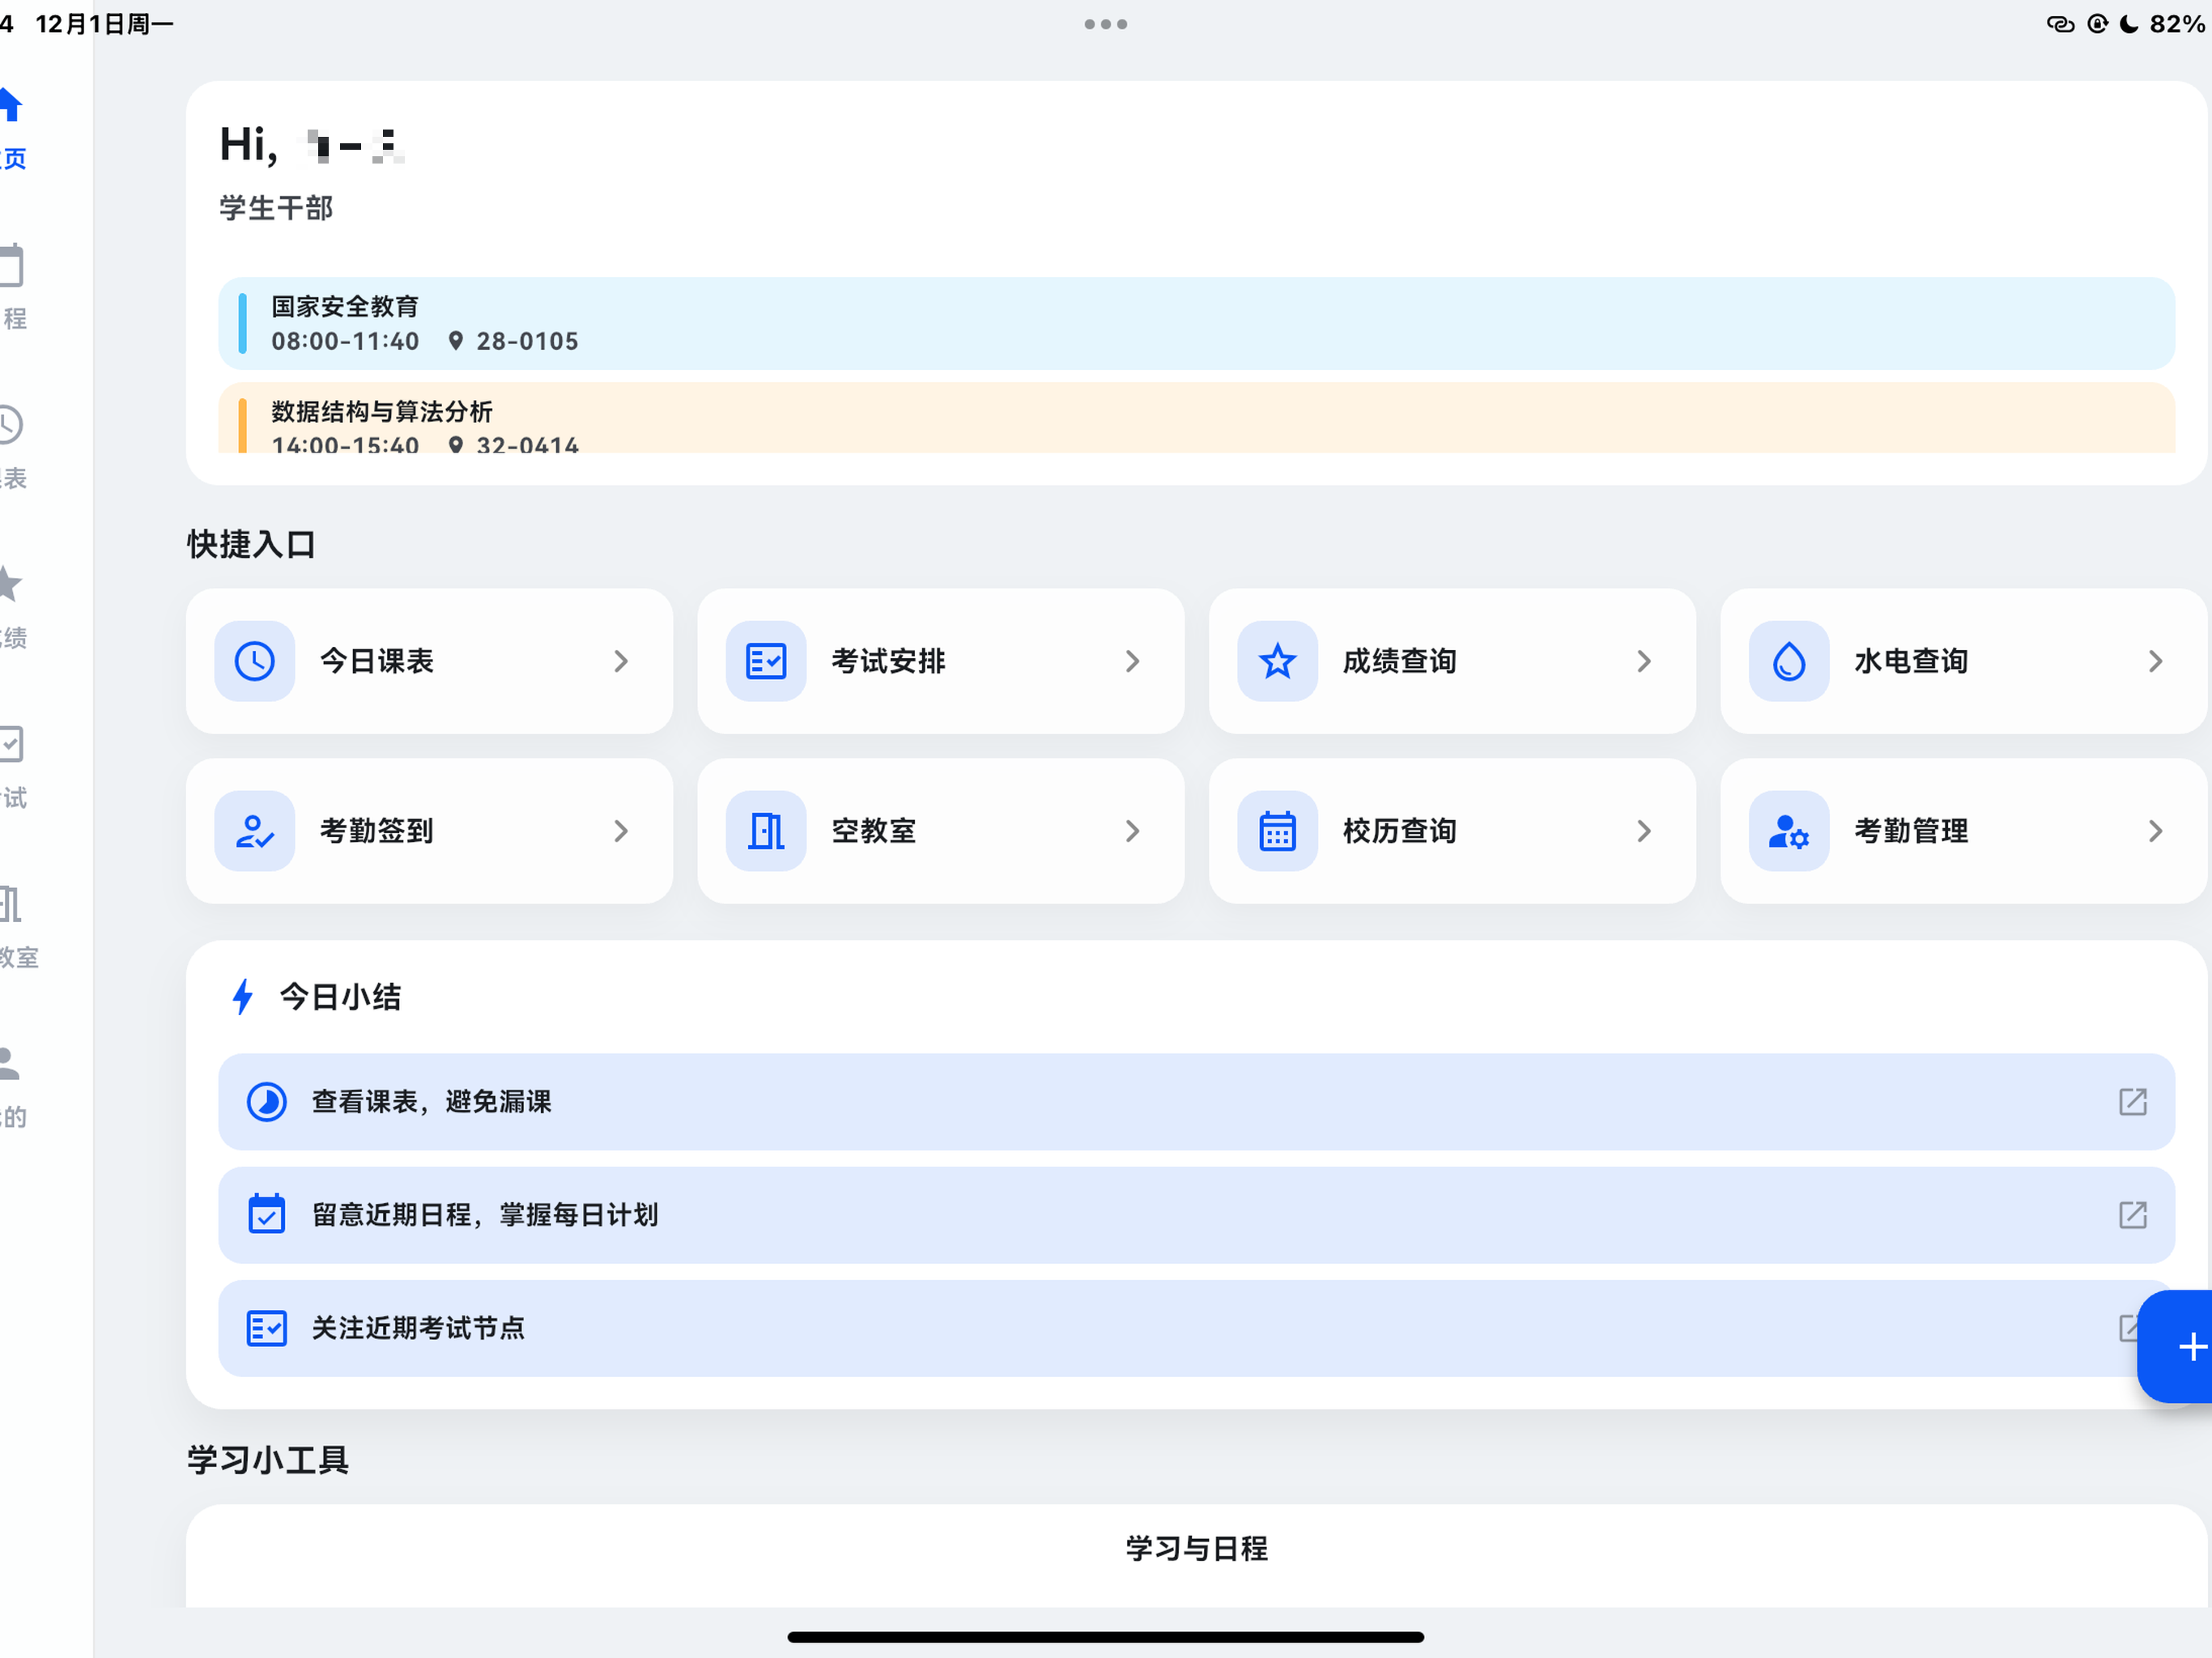The image size is (2212, 1658).
Task: Expand the 考试安排 chevron arrow
Action: [1132, 661]
